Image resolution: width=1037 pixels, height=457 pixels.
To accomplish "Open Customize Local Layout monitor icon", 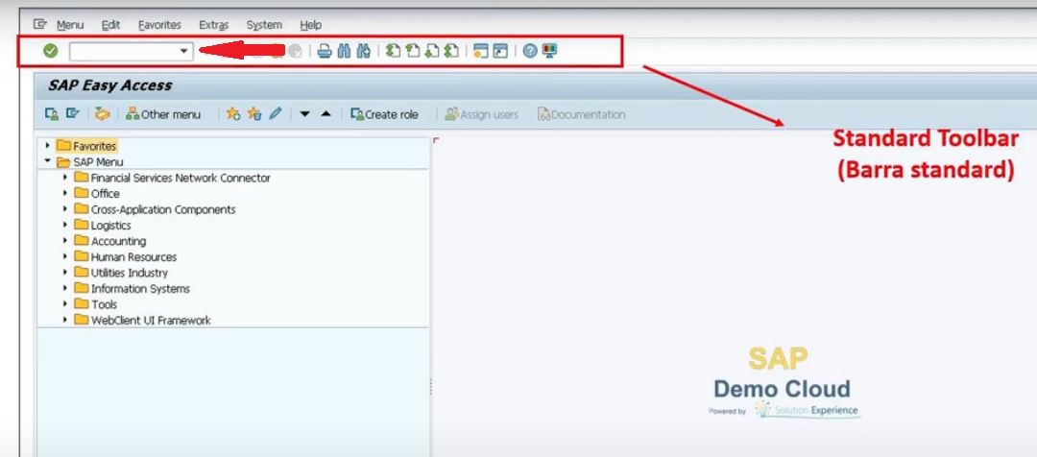I will click(549, 51).
